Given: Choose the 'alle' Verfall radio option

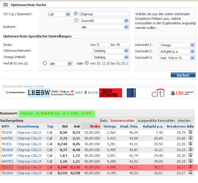Looking at the screenshot, I should (45, 63).
